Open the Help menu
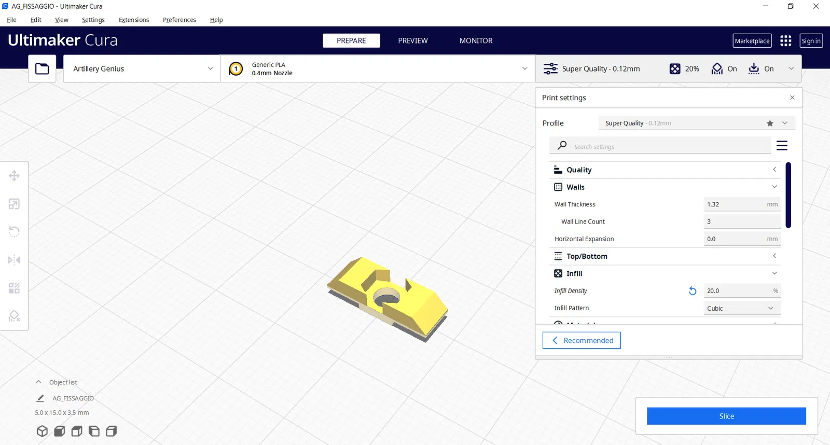This screenshot has height=445, width=830. [216, 20]
